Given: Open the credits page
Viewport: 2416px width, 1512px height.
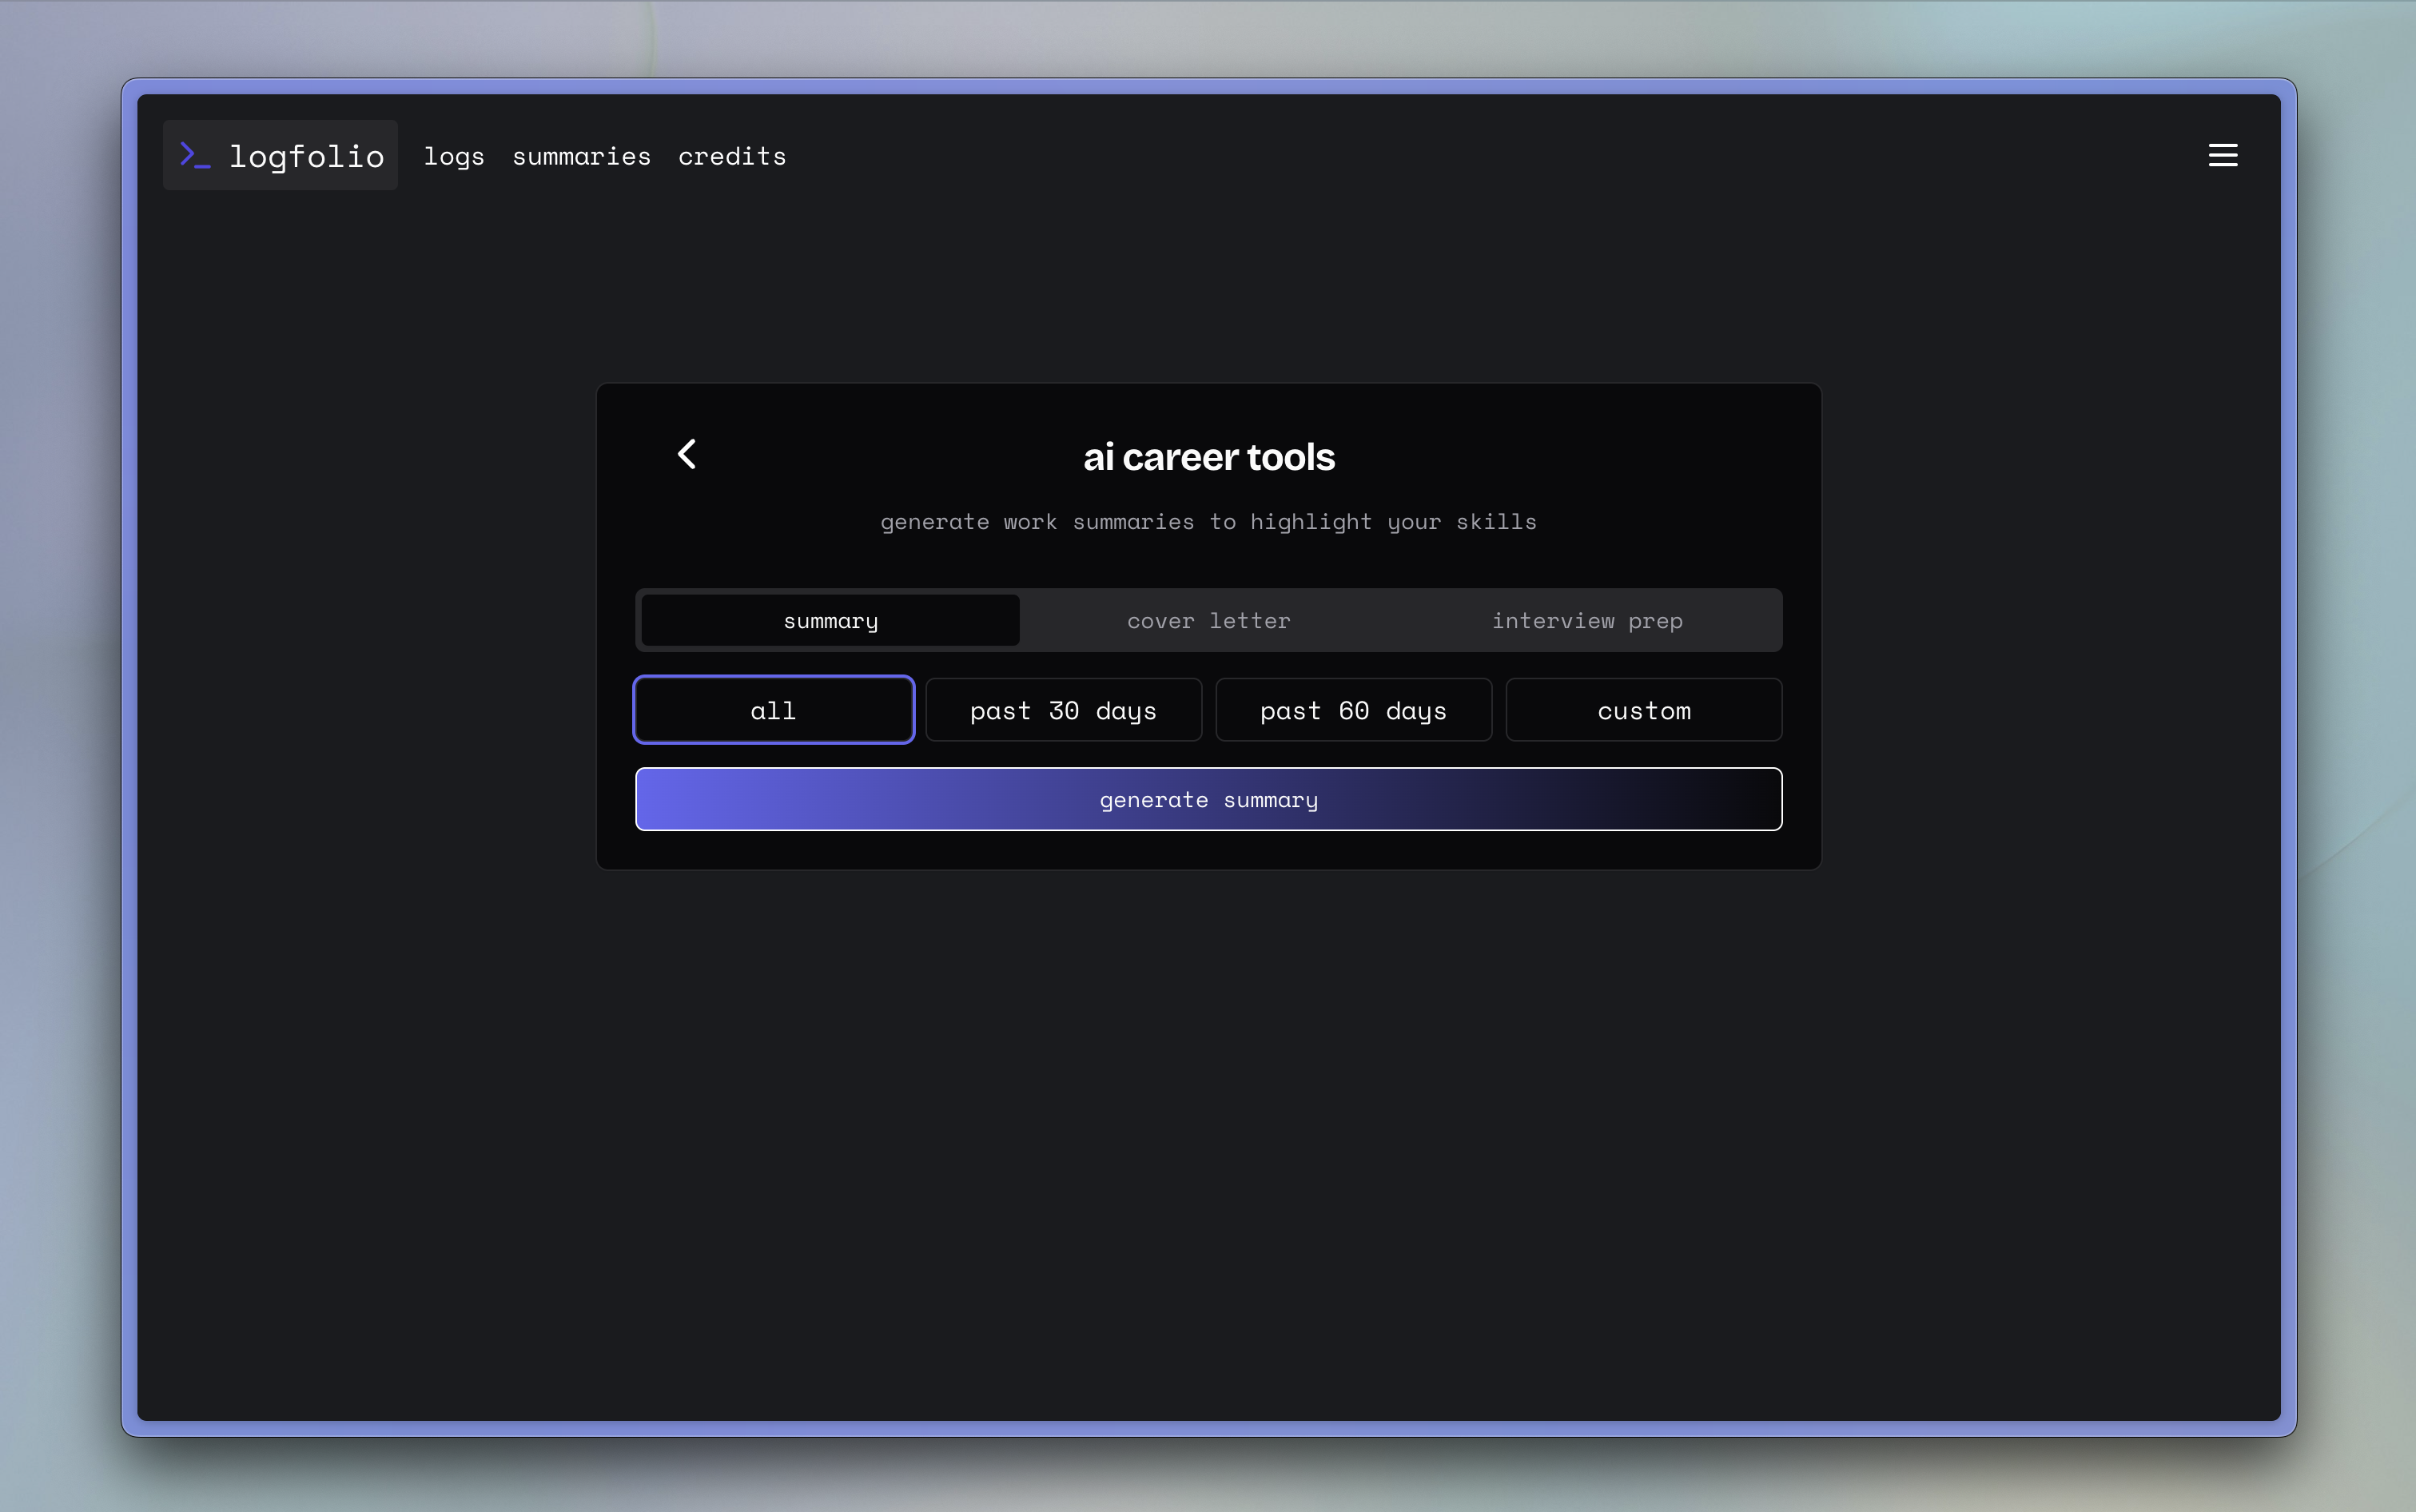Looking at the screenshot, I should [x=731, y=156].
